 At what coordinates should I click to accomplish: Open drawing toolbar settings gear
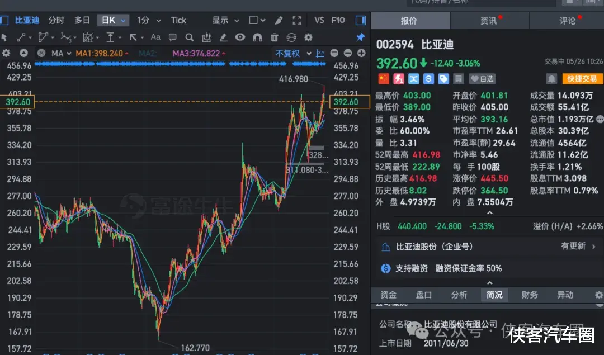pos(309,37)
